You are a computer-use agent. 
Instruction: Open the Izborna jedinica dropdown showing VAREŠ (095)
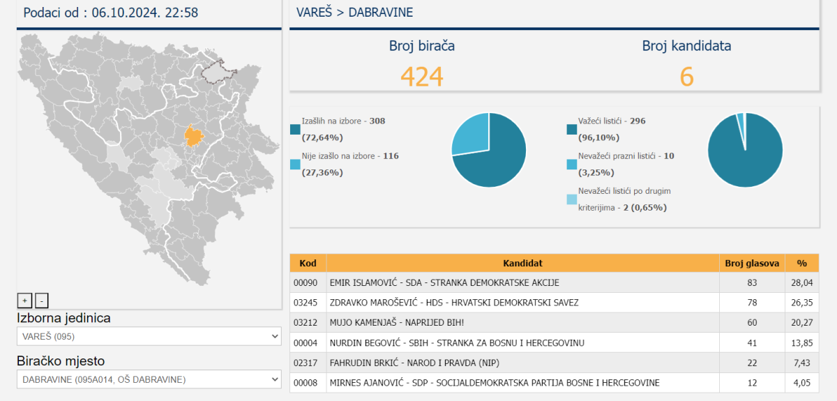pos(149,336)
